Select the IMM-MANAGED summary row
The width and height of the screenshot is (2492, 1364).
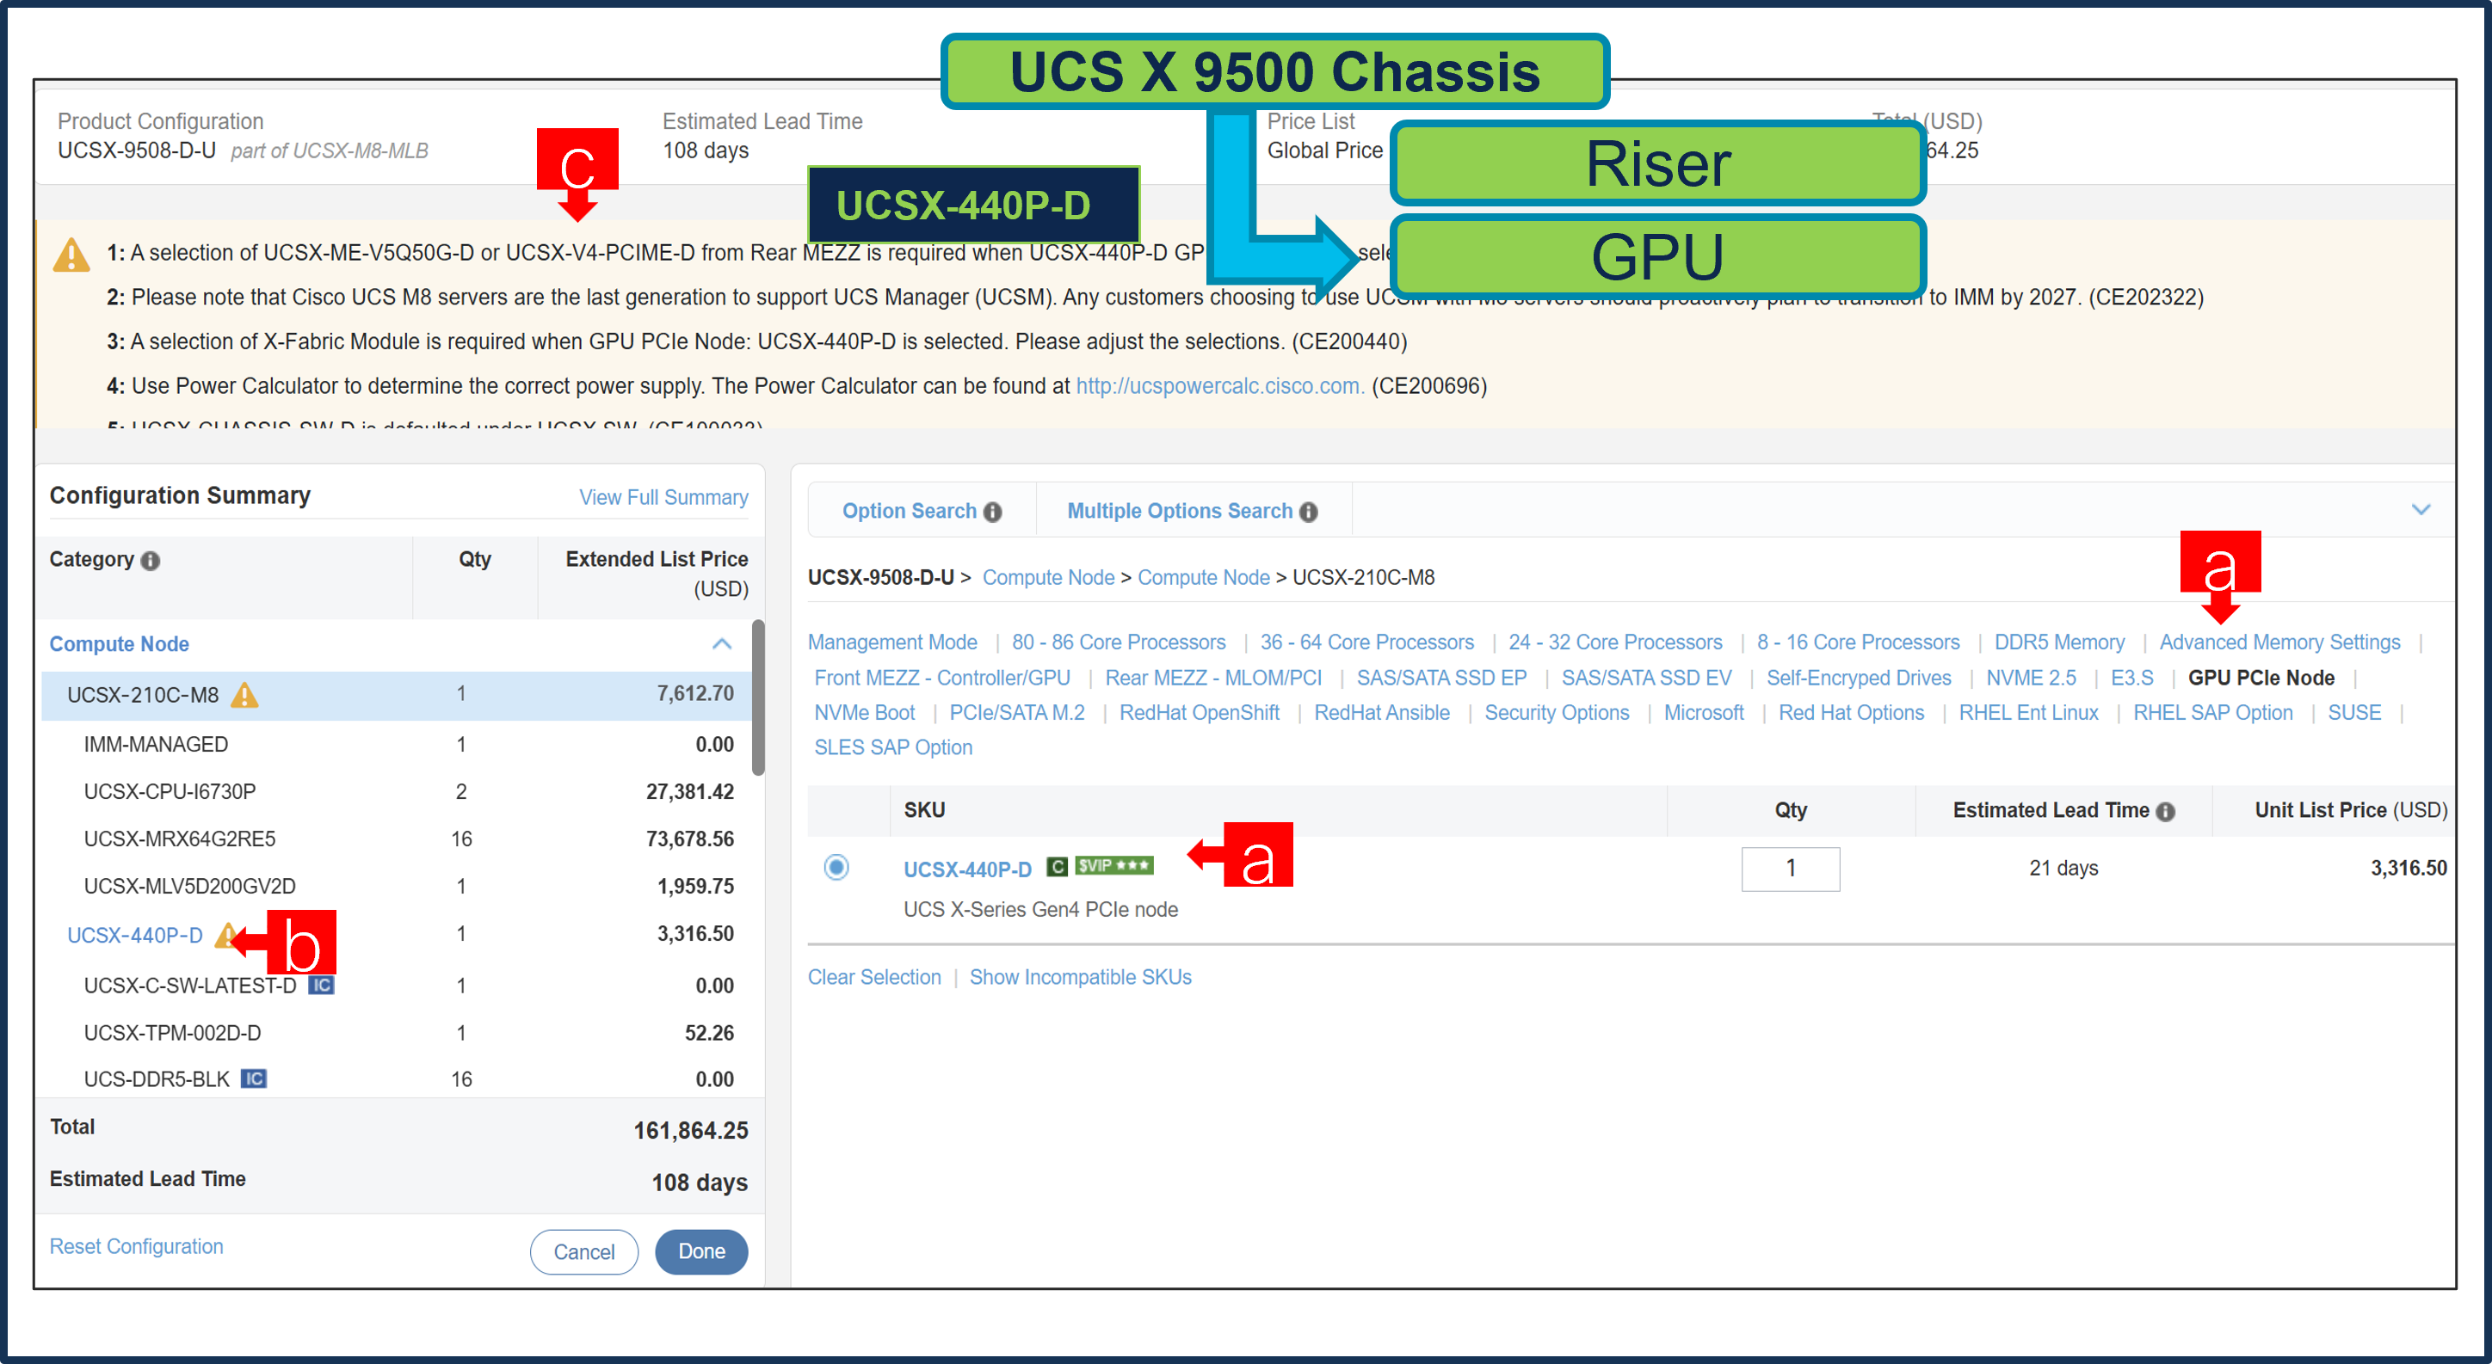point(397,744)
